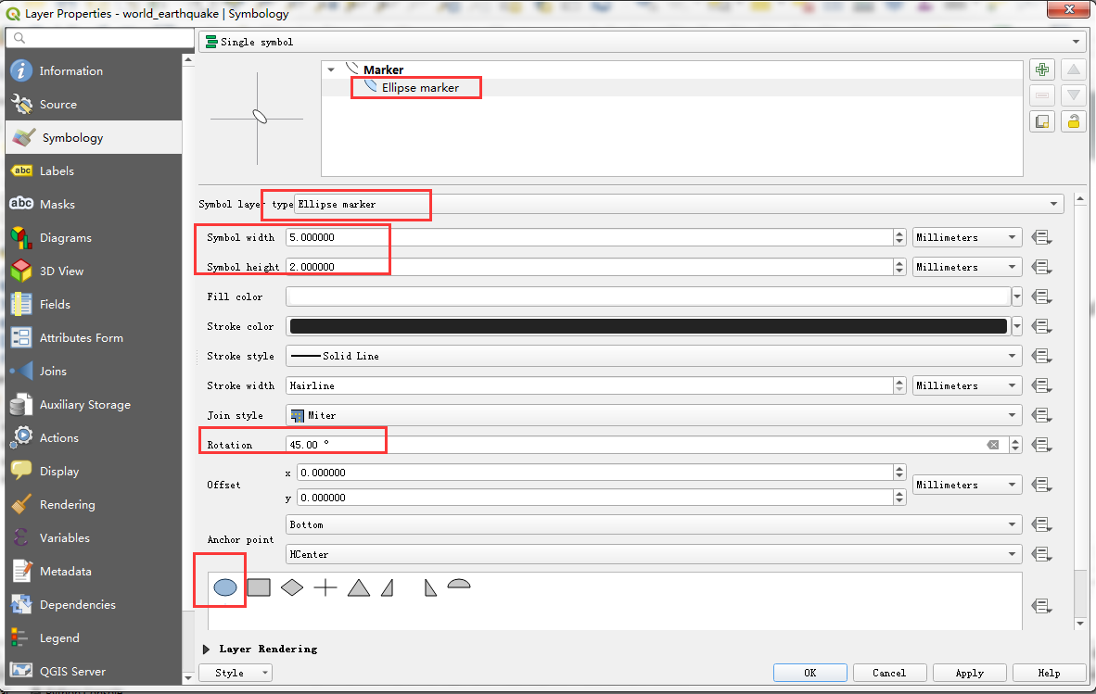Toggle symbol layer color lock
This screenshot has height=694, width=1096.
pyautogui.click(x=1074, y=121)
